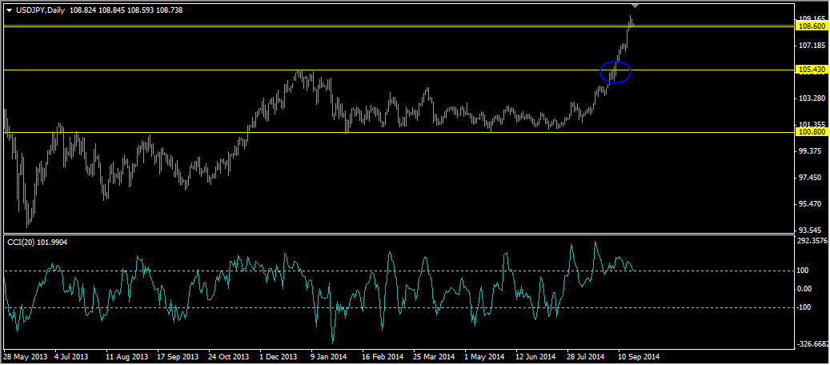Open the chart menu triangle beside USDJPY,Daily
830x365 pixels.
tap(8, 10)
